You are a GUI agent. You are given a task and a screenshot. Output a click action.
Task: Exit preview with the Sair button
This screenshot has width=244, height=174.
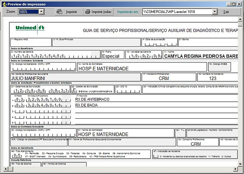pos(226,12)
